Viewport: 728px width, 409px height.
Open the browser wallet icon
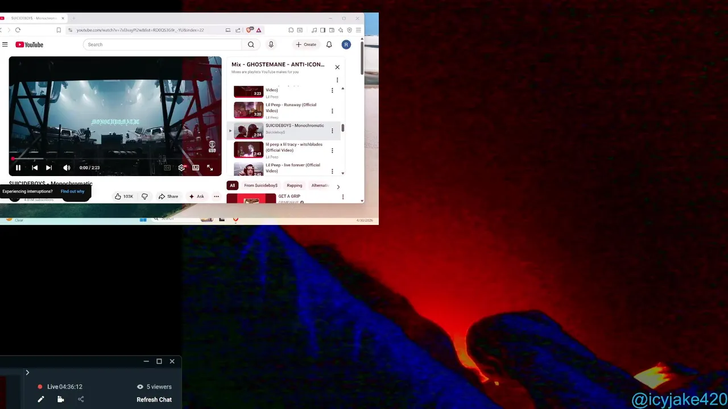tap(332, 30)
